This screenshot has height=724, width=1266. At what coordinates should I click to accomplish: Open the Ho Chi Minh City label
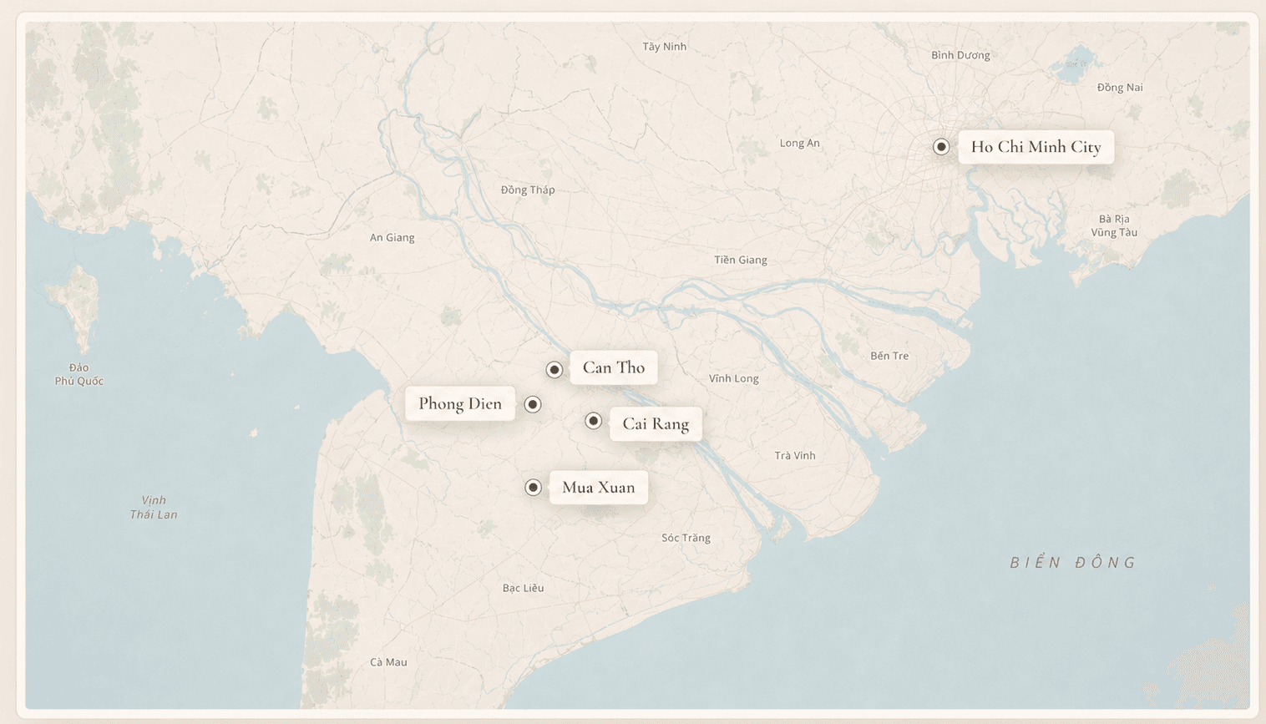point(1036,147)
